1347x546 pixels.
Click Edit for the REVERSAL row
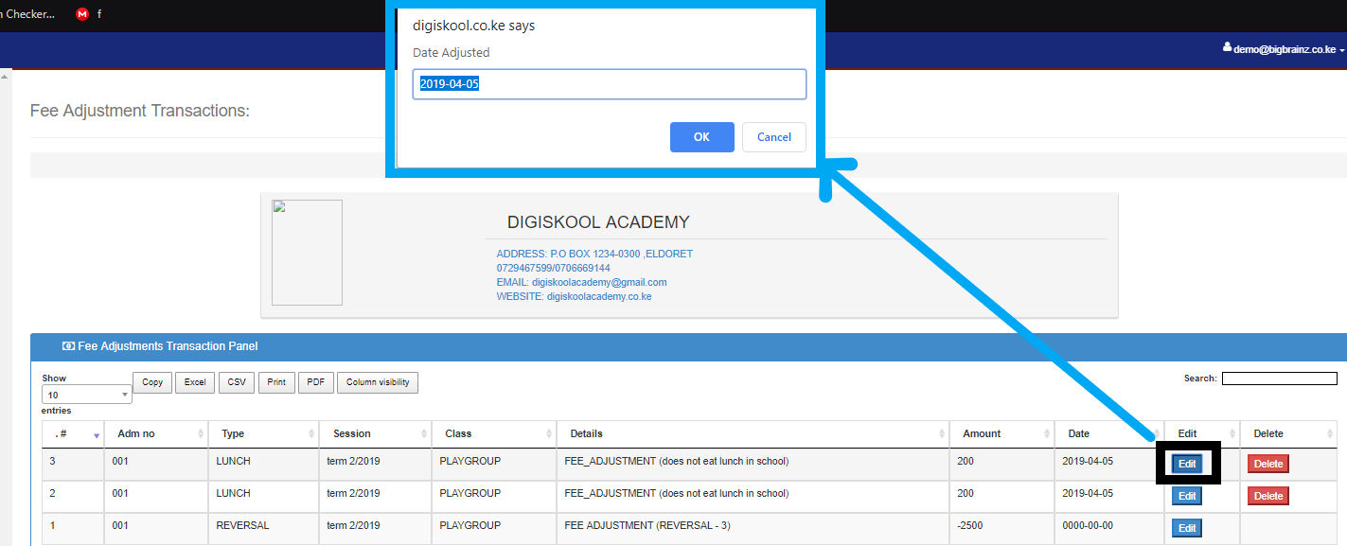[x=1187, y=528]
